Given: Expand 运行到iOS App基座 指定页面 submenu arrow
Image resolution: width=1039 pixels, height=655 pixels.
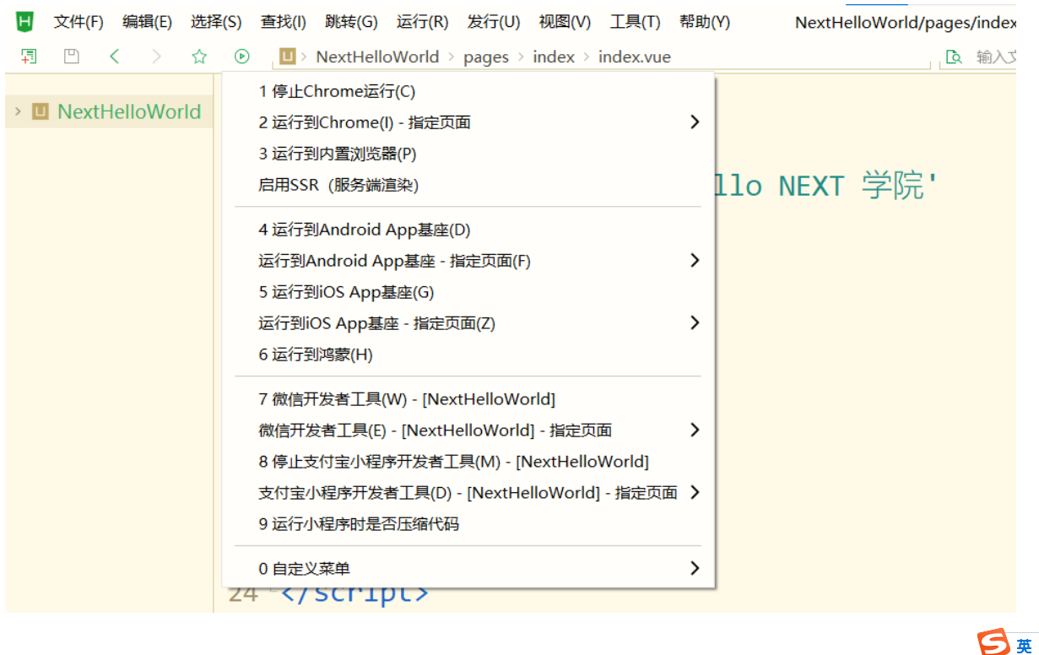Looking at the screenshot, I should (x=695, y=322).
